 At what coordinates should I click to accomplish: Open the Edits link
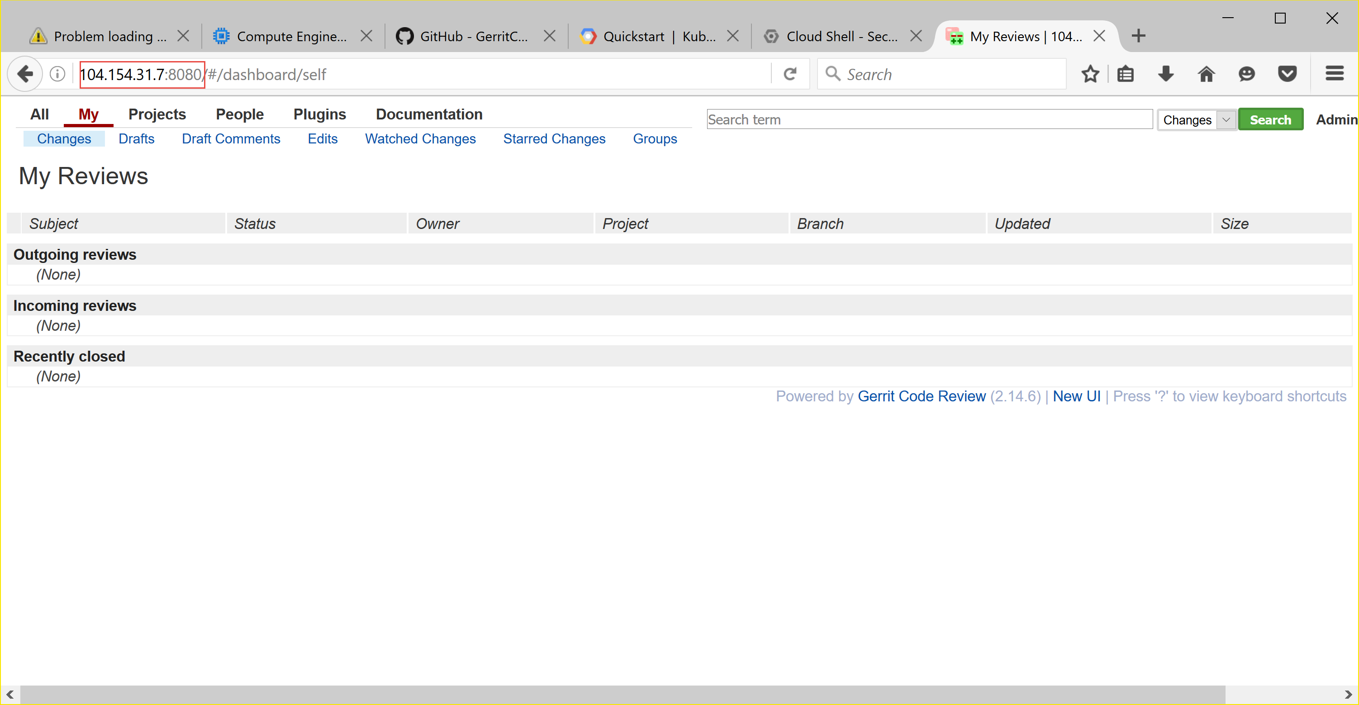coord(323,139)
